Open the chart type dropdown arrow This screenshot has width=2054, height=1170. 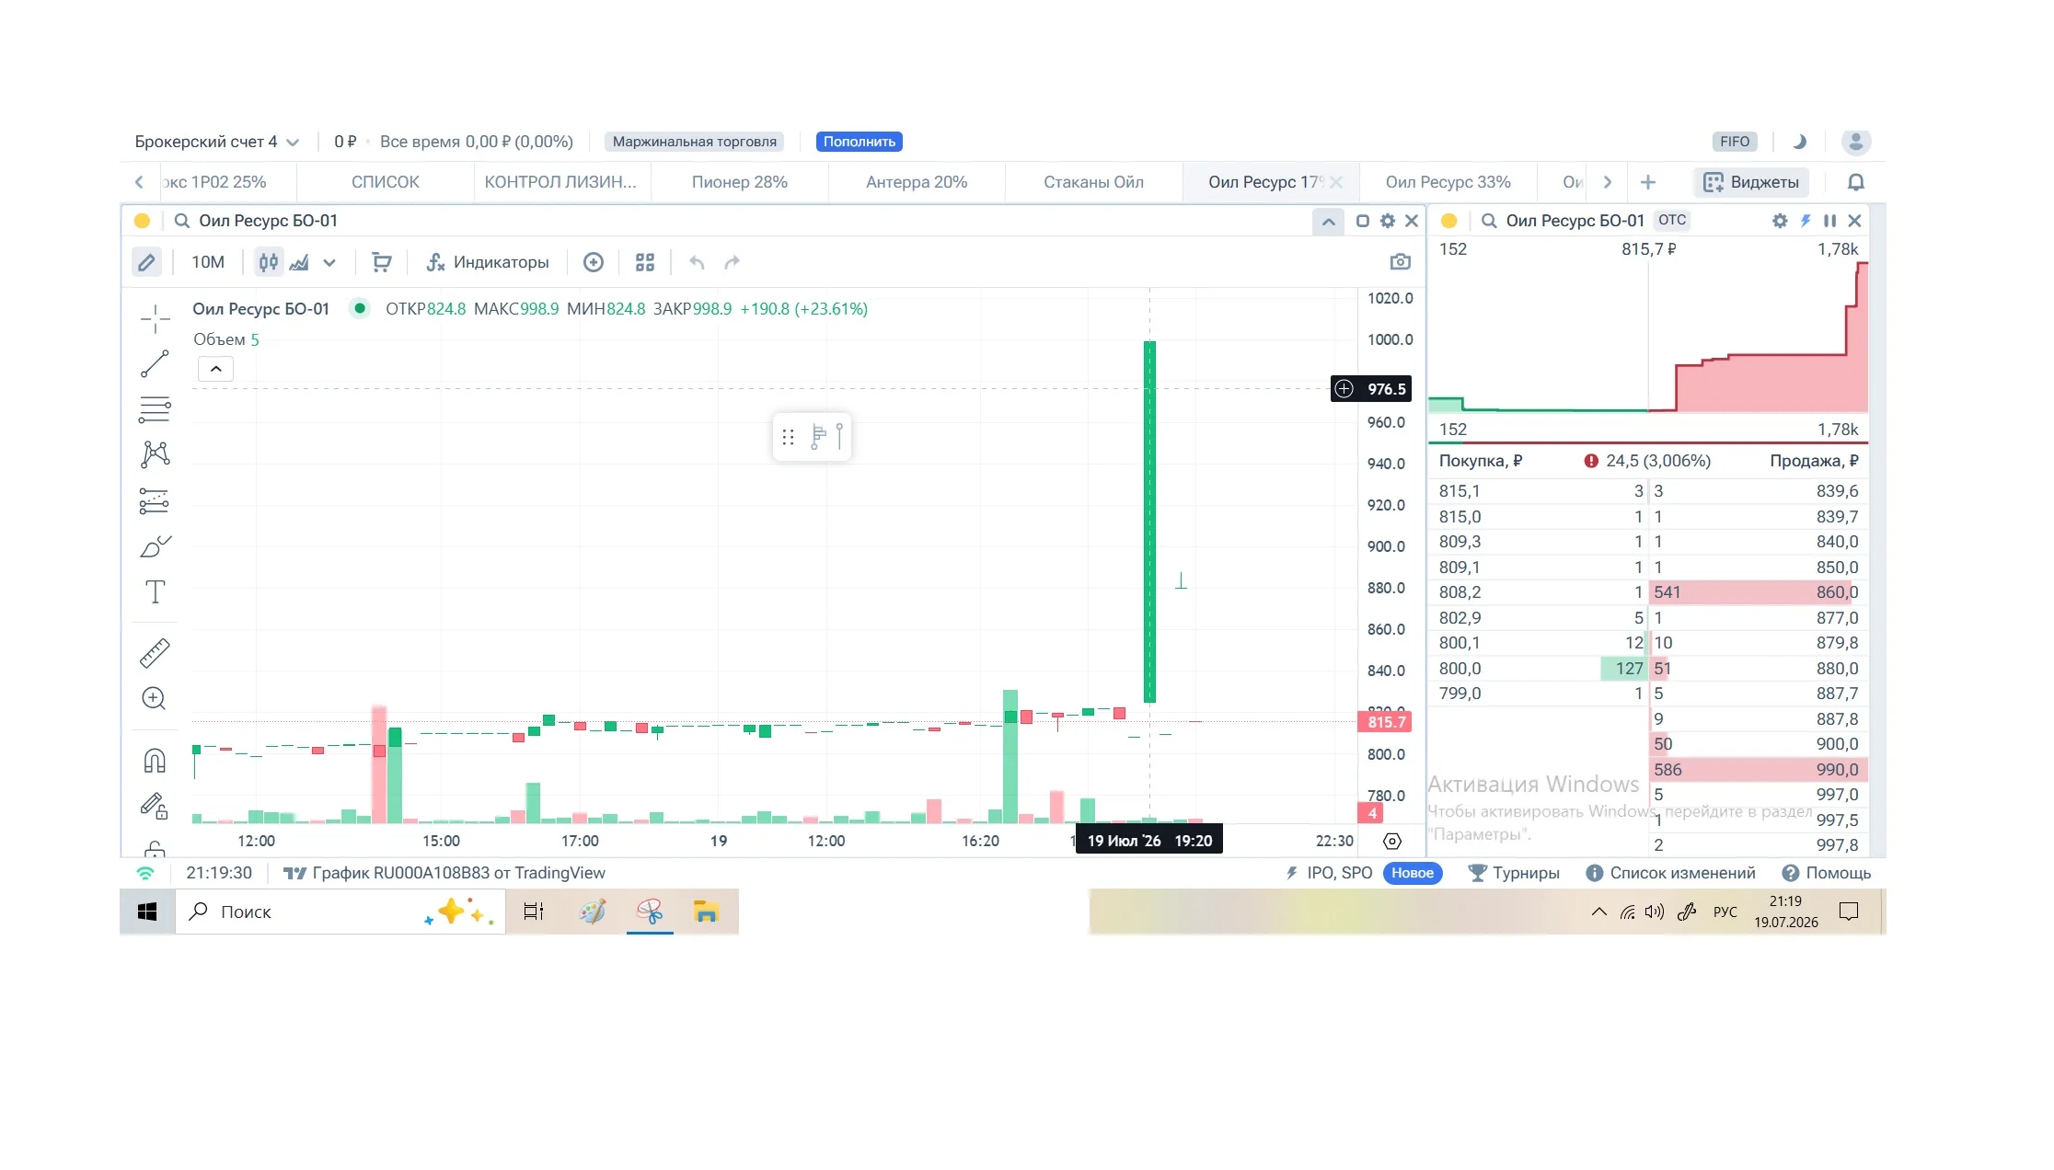pyautogui.click(x=329, y=263)
